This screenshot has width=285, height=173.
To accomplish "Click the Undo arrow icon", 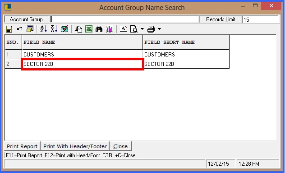I will coord(19,29).
